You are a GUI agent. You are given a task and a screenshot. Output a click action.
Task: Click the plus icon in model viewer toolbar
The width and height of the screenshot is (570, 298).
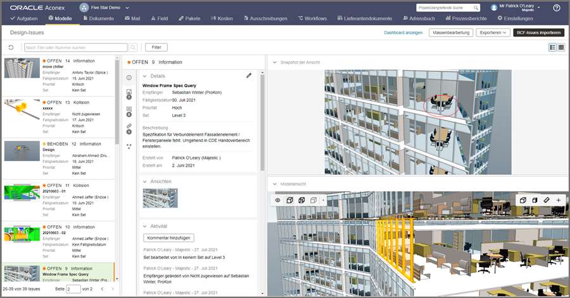558,200
